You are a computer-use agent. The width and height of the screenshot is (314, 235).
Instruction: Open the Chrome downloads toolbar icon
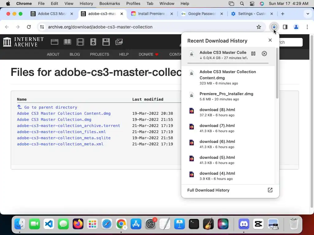click(x=274, y=27)
